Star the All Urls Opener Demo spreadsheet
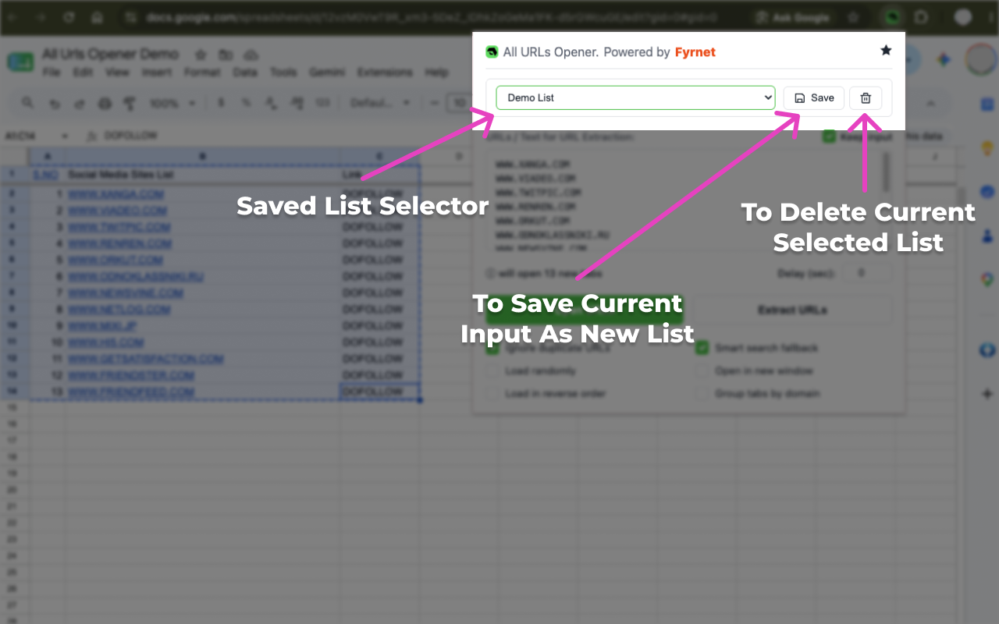 201,55
